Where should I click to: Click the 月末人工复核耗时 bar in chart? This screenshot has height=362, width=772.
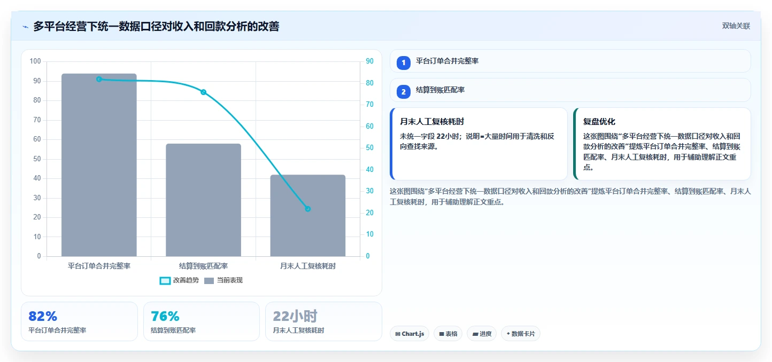pos(308,215)
